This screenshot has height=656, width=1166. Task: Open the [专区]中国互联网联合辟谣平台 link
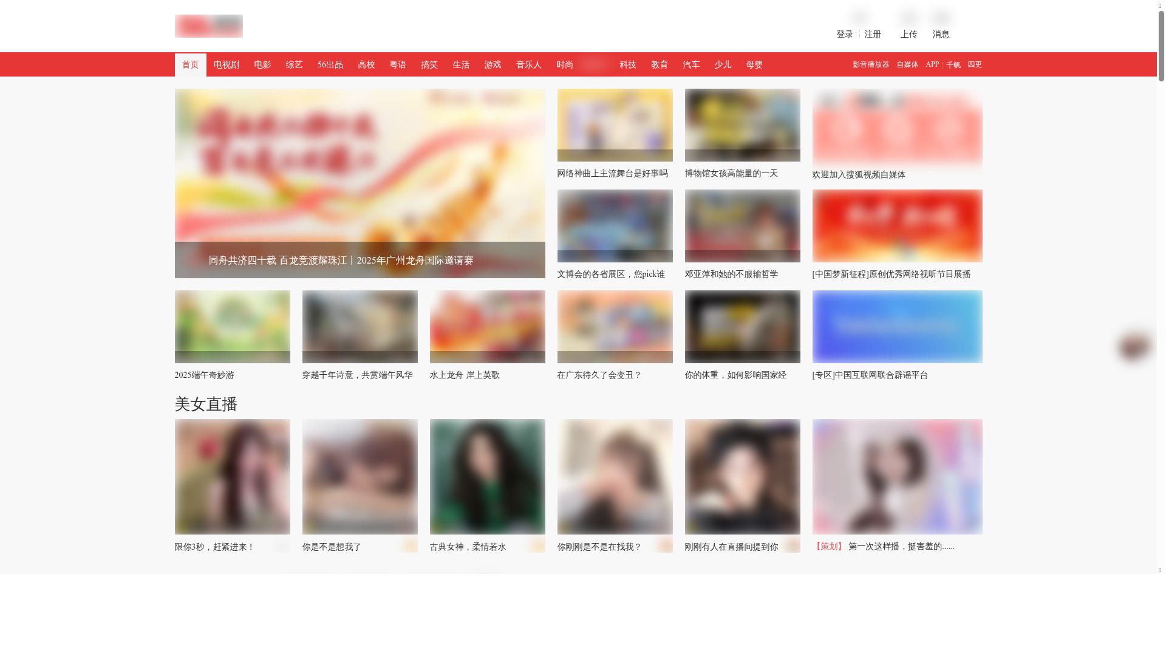[x=870, y=375]
